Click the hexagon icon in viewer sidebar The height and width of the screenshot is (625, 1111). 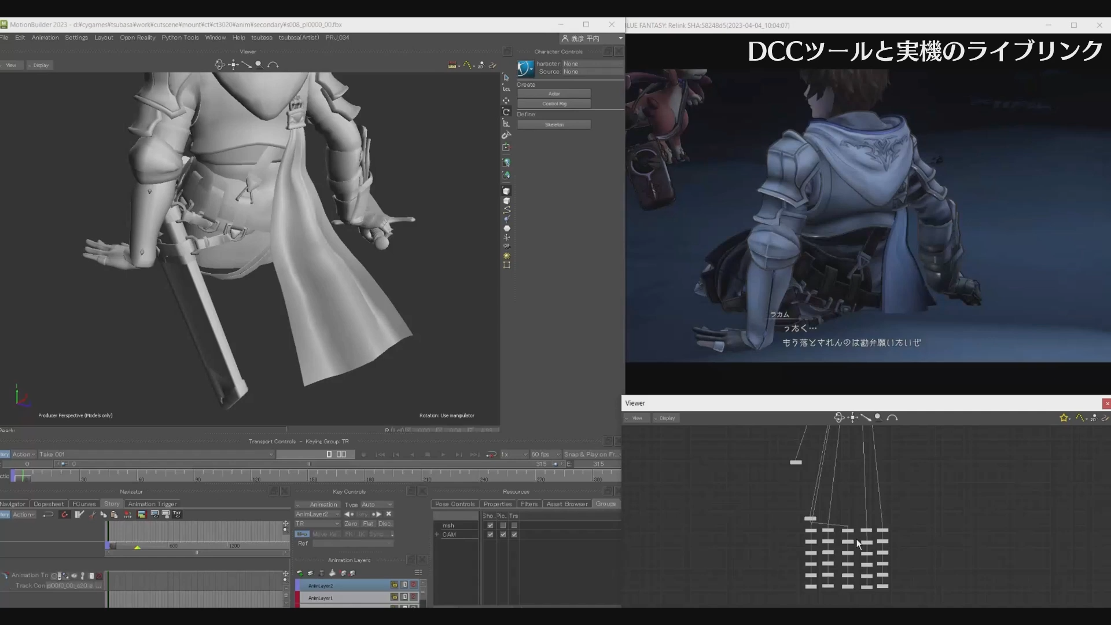507,228
